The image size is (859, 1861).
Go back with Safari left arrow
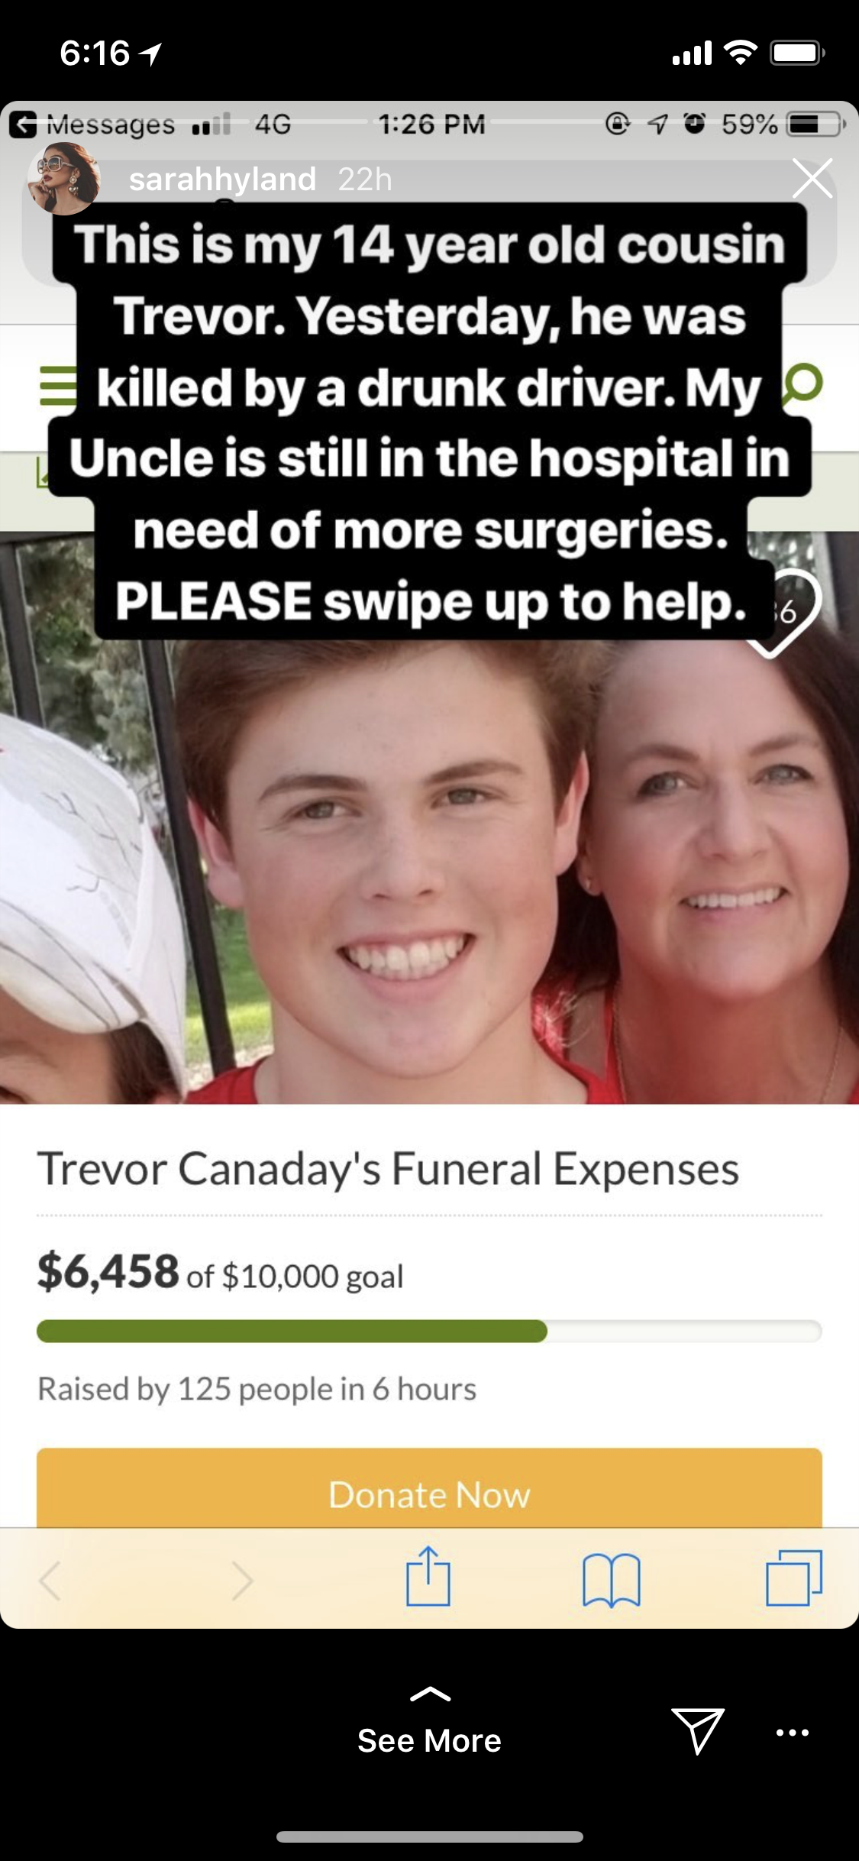tap(50, 1581)
